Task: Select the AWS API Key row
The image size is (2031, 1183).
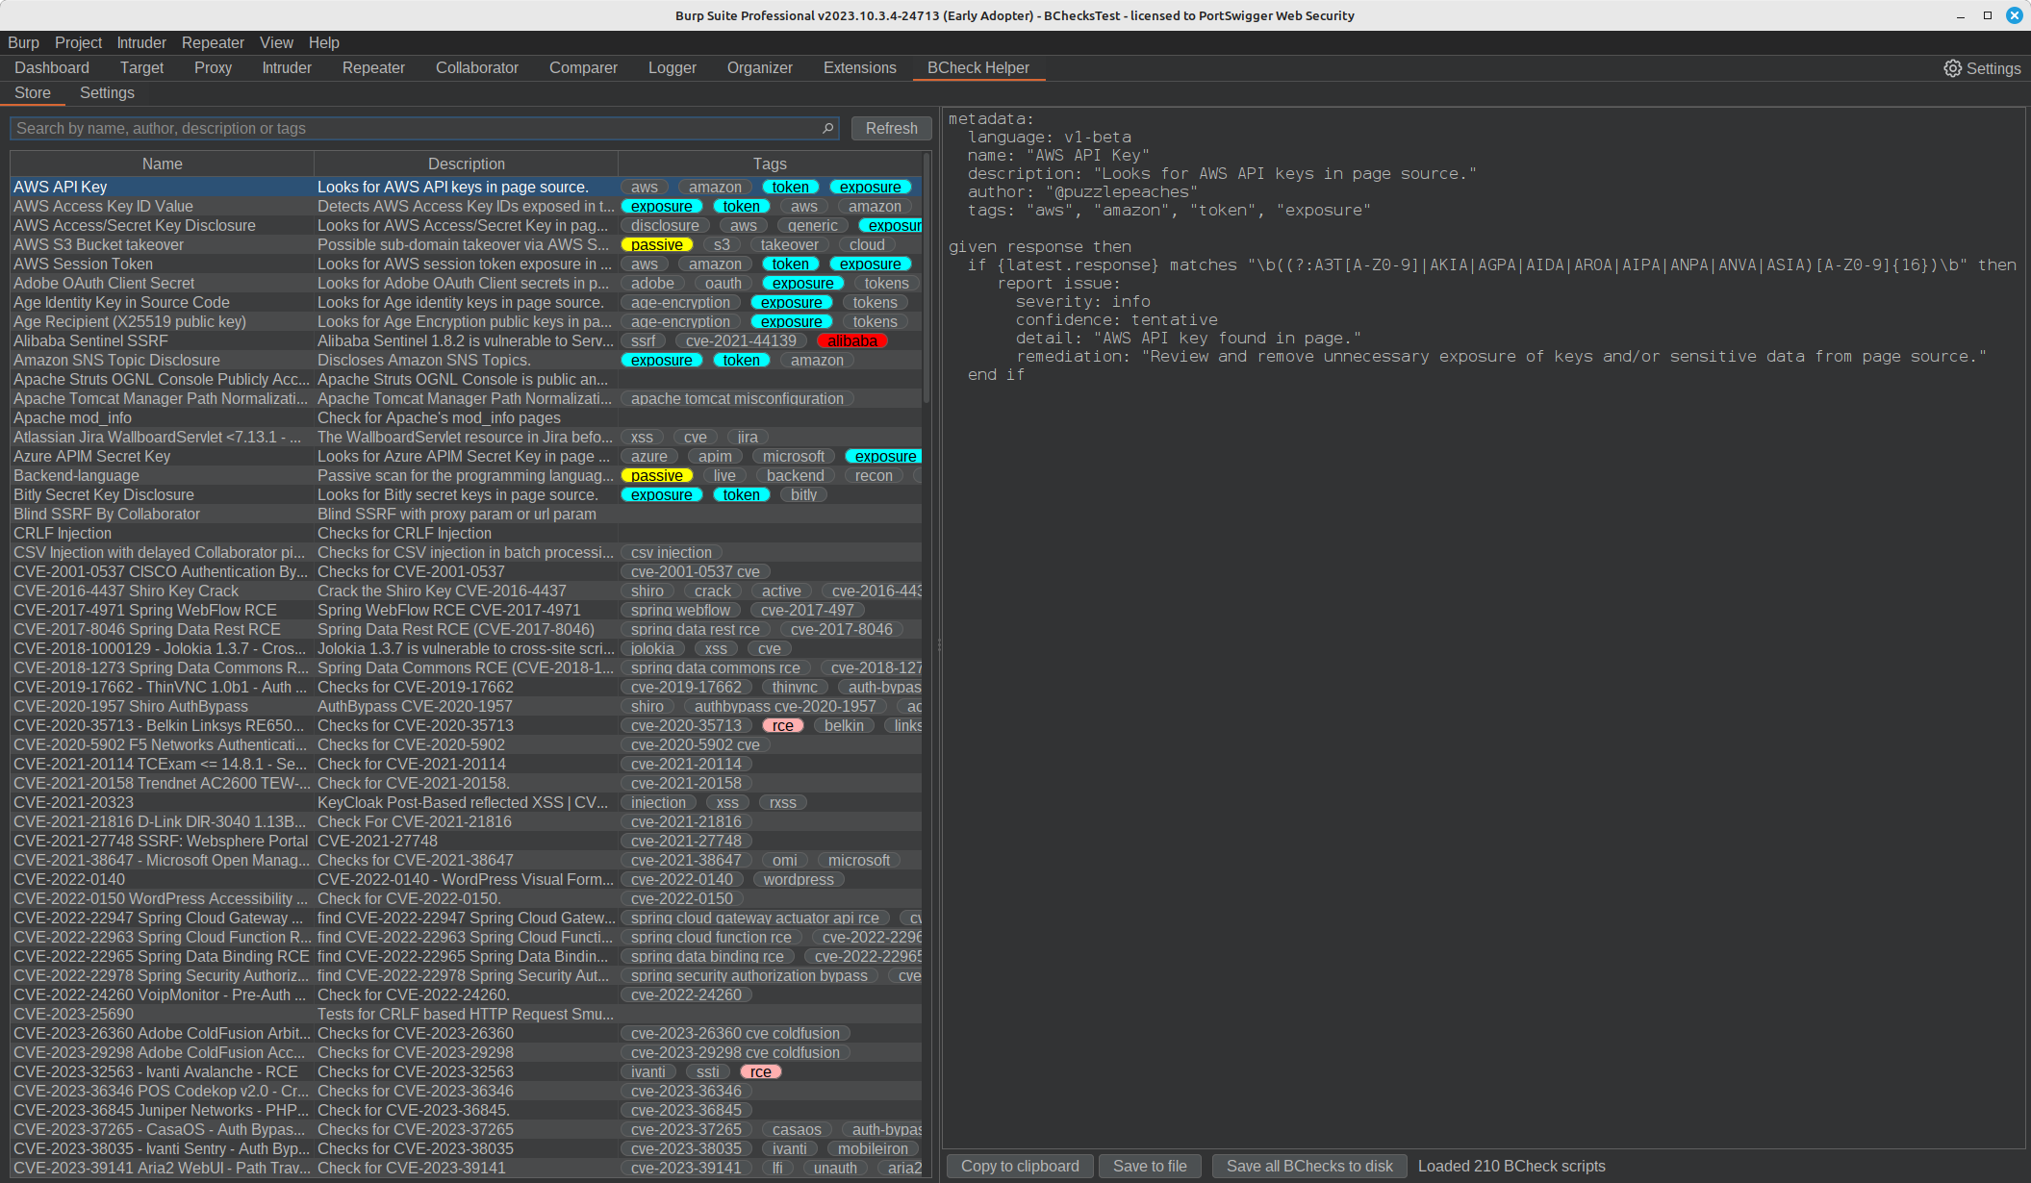Action: (x=466, y=187)
